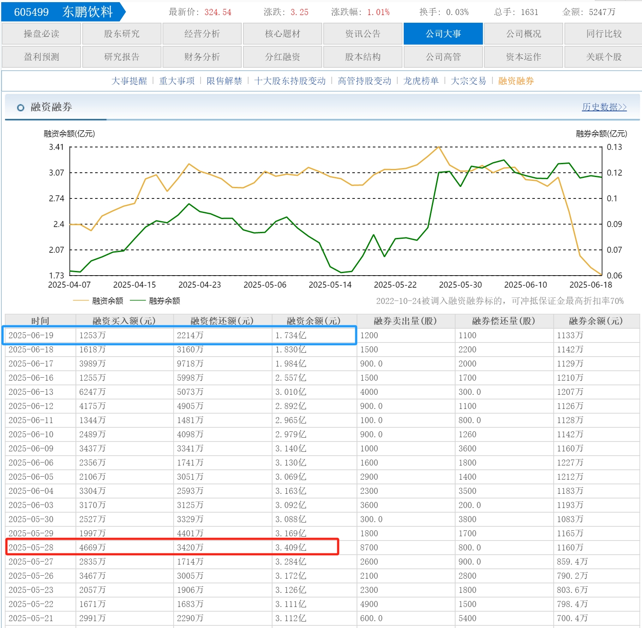Open the 盈利预测 tab

[x=41, y=57]
